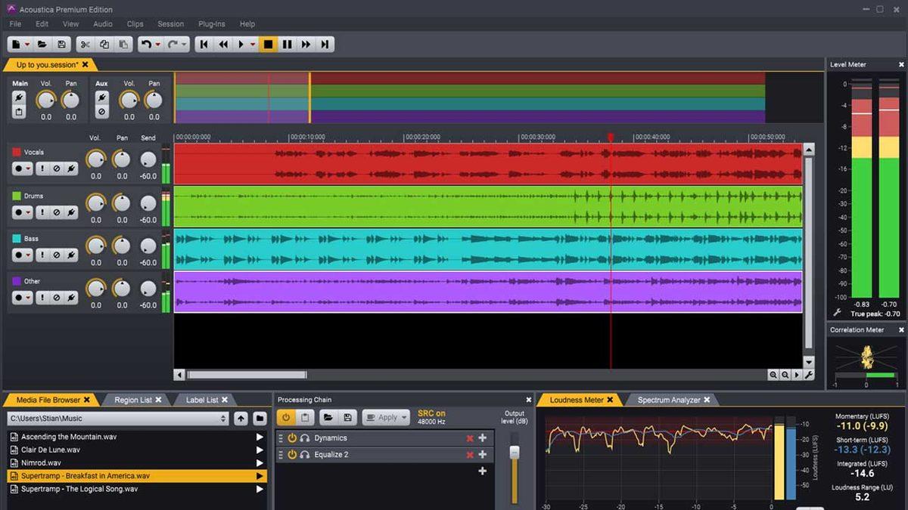This screenshot has width=908, height=510.
Task: Toggle power on Dynamics effect
Action: click(x=292, y=438)
